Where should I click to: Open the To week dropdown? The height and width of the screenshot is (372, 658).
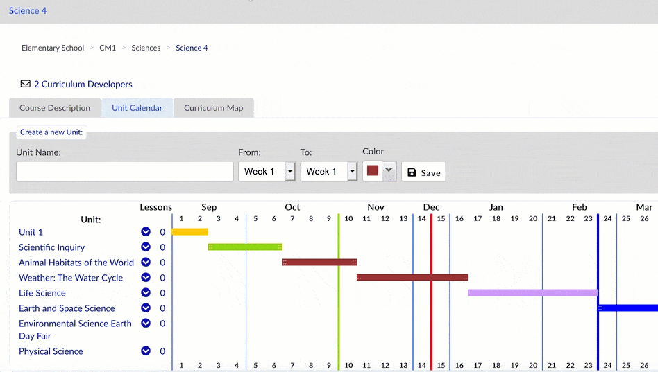click(352, 172)
